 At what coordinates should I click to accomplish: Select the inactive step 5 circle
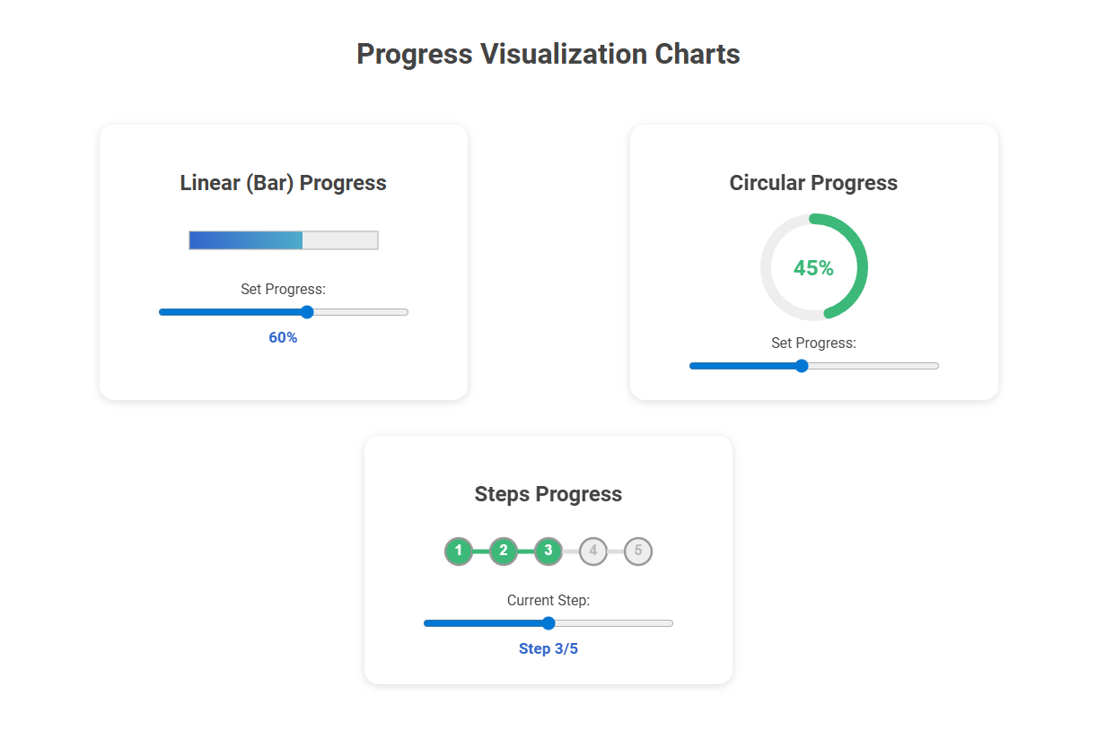point(638,552)
